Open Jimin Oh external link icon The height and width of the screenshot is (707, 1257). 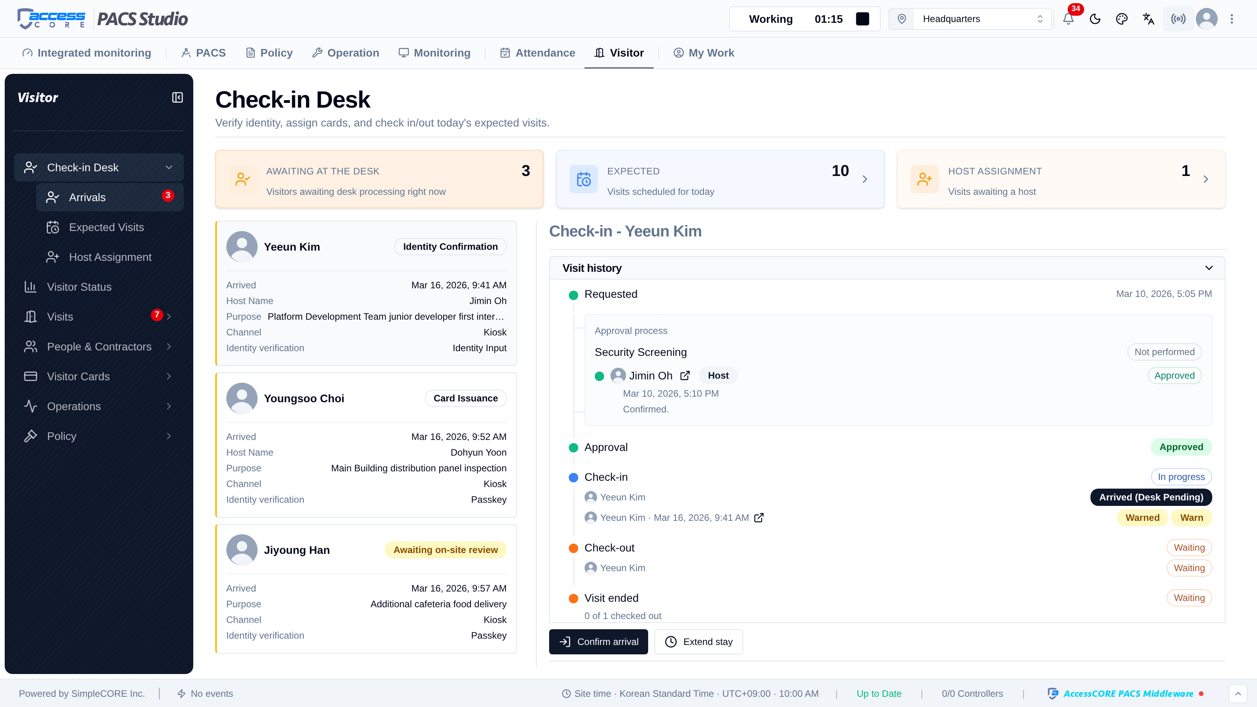pyautogui.click(x=685, y=375)
